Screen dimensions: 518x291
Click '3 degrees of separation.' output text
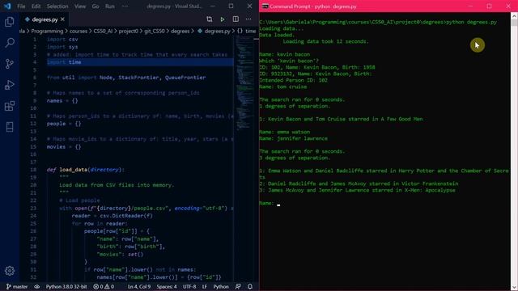point(295,158)
